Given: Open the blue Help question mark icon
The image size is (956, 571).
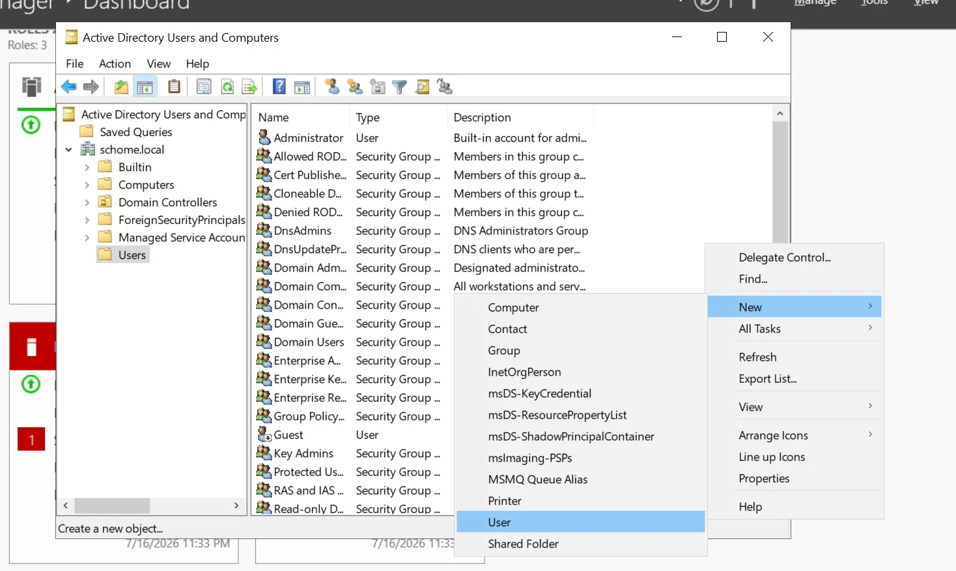Looking at the screenshot, I should pyautogui.click(x=279, y=87).
